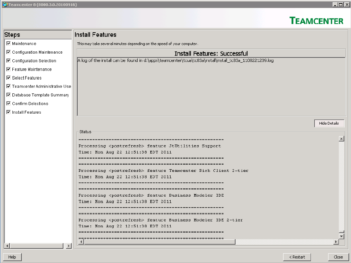Toggle the Maintenance step checkbox

9,44
